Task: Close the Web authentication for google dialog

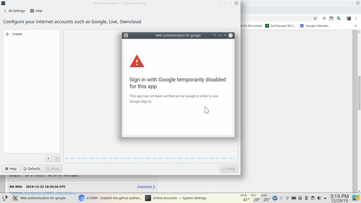Action: pos(231,36)
